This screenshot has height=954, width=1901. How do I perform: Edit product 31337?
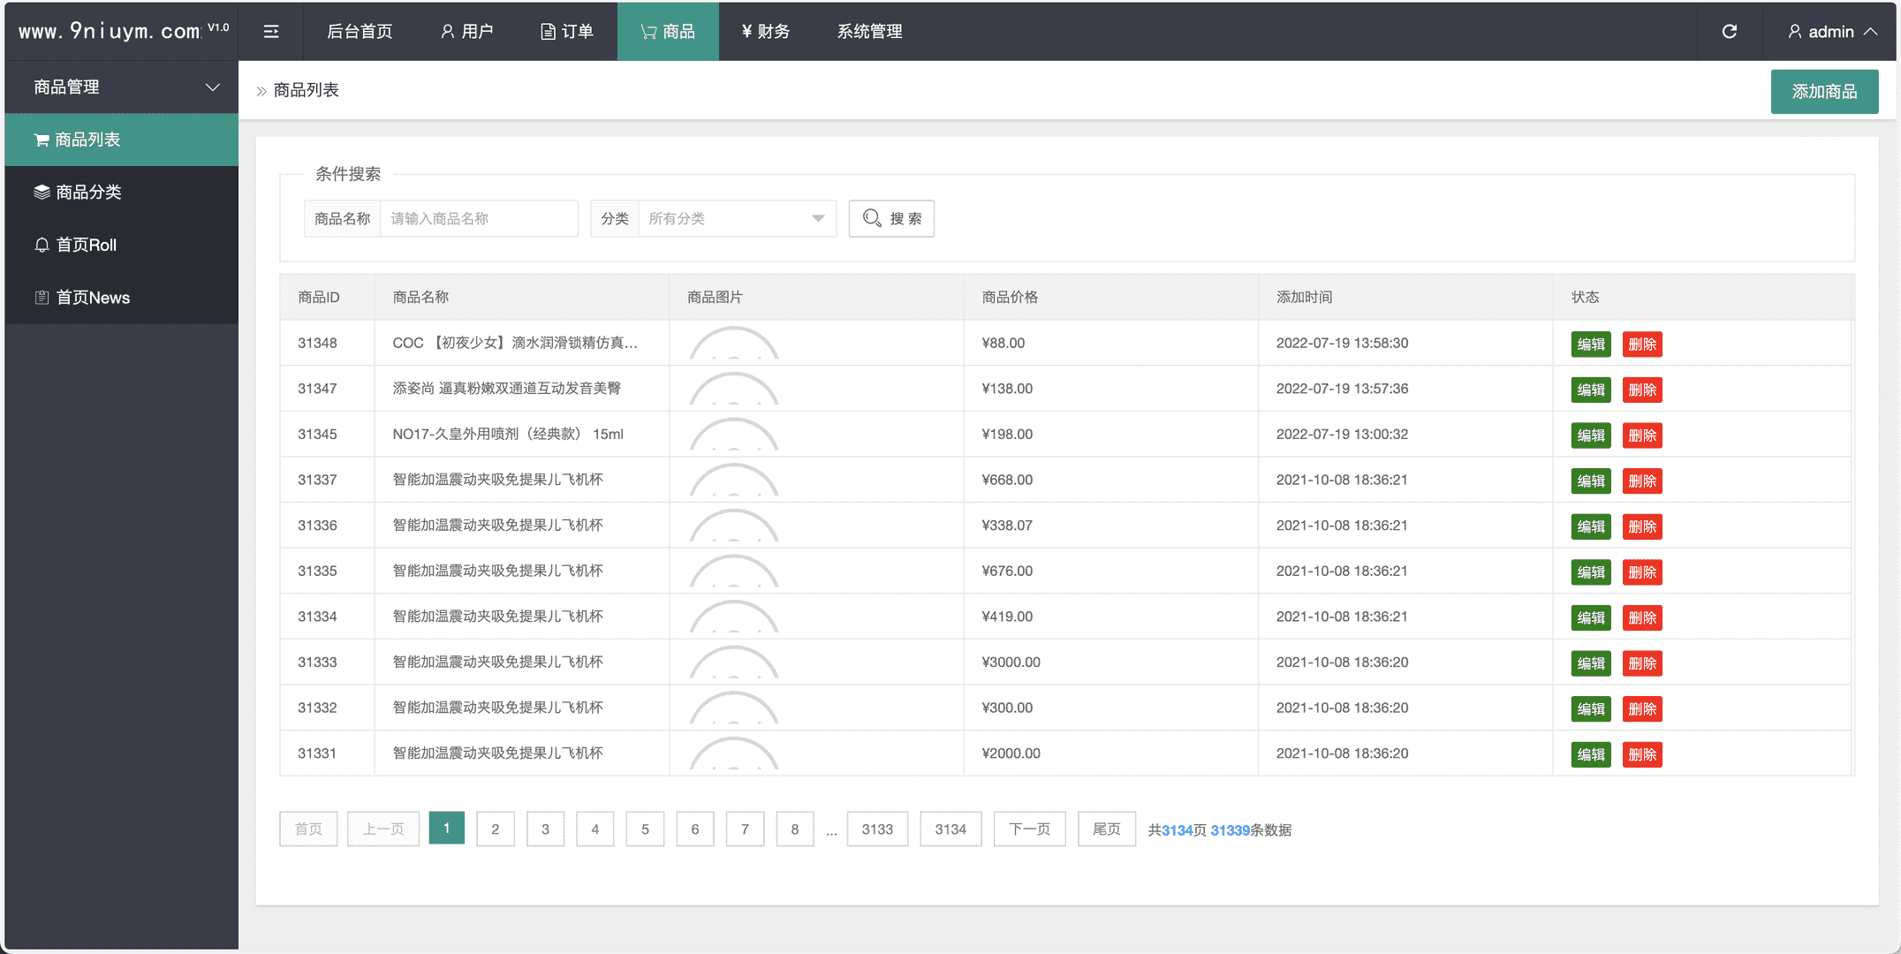(x=1591, y=481)
